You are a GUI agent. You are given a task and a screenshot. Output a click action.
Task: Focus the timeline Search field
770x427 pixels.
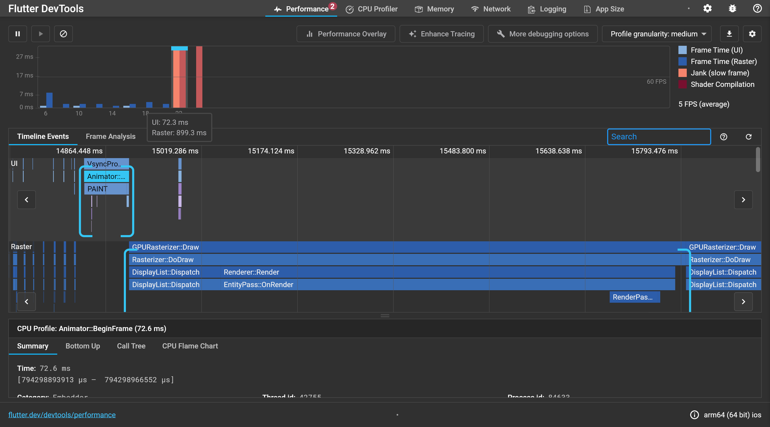pos(658,137)
